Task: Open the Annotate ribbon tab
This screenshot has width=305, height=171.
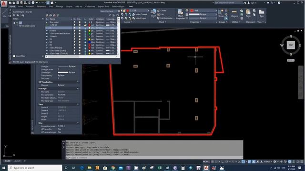Action: tap(30, 6)
